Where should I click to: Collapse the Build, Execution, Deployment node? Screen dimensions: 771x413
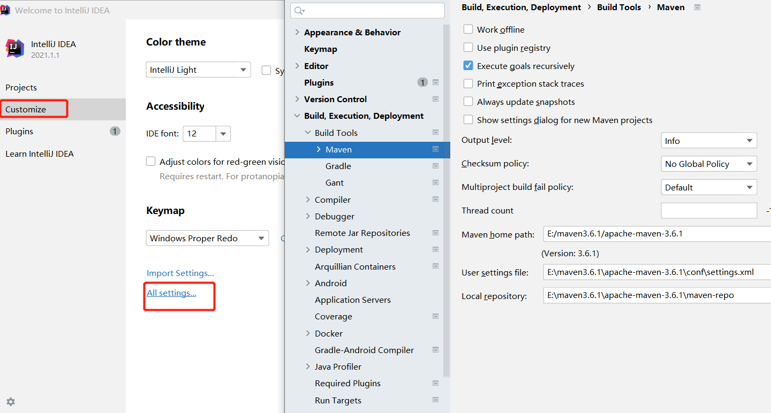pyautogui.click(x=297, y=116)
